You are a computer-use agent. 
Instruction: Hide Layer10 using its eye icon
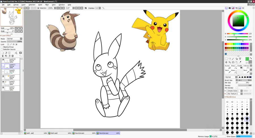point(3,60)
